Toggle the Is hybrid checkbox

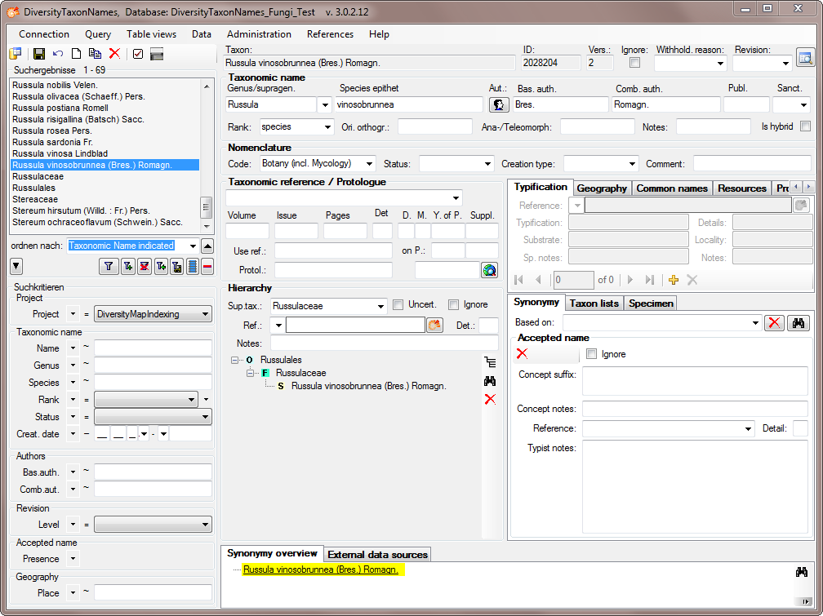pos(806,126)
